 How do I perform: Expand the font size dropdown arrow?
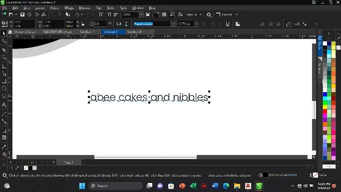[x=196, y=23]
